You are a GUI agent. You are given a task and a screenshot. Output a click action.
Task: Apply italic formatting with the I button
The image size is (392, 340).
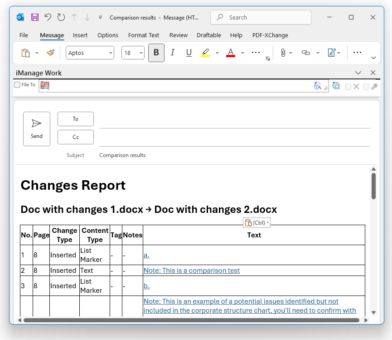click(x=173, y=53)
